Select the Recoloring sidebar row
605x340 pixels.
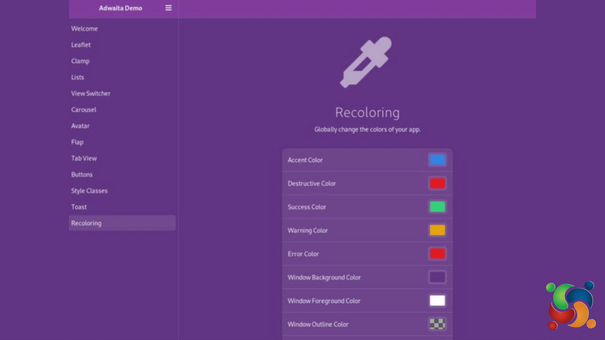(x=122, y=223)
